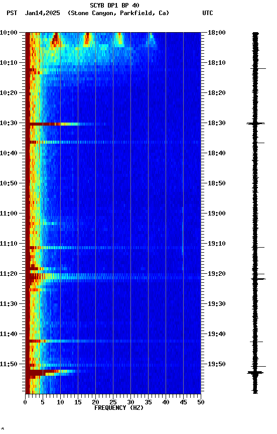Click the UTC time label 19:40

click(217, 334)
